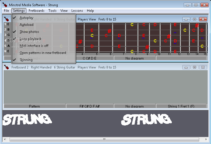
Task: Click the right STRUNG logo image
Action: (146, 120)
